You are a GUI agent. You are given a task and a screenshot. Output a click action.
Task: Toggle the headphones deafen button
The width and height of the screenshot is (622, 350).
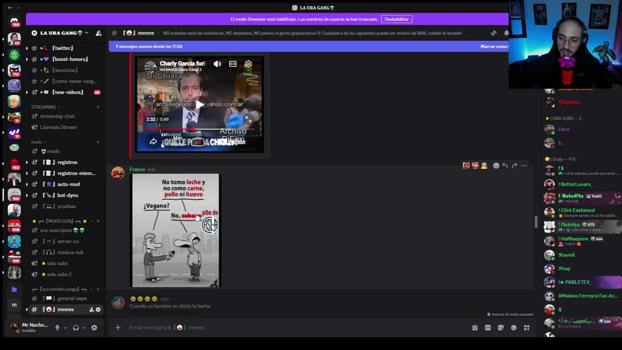point(76,328)
